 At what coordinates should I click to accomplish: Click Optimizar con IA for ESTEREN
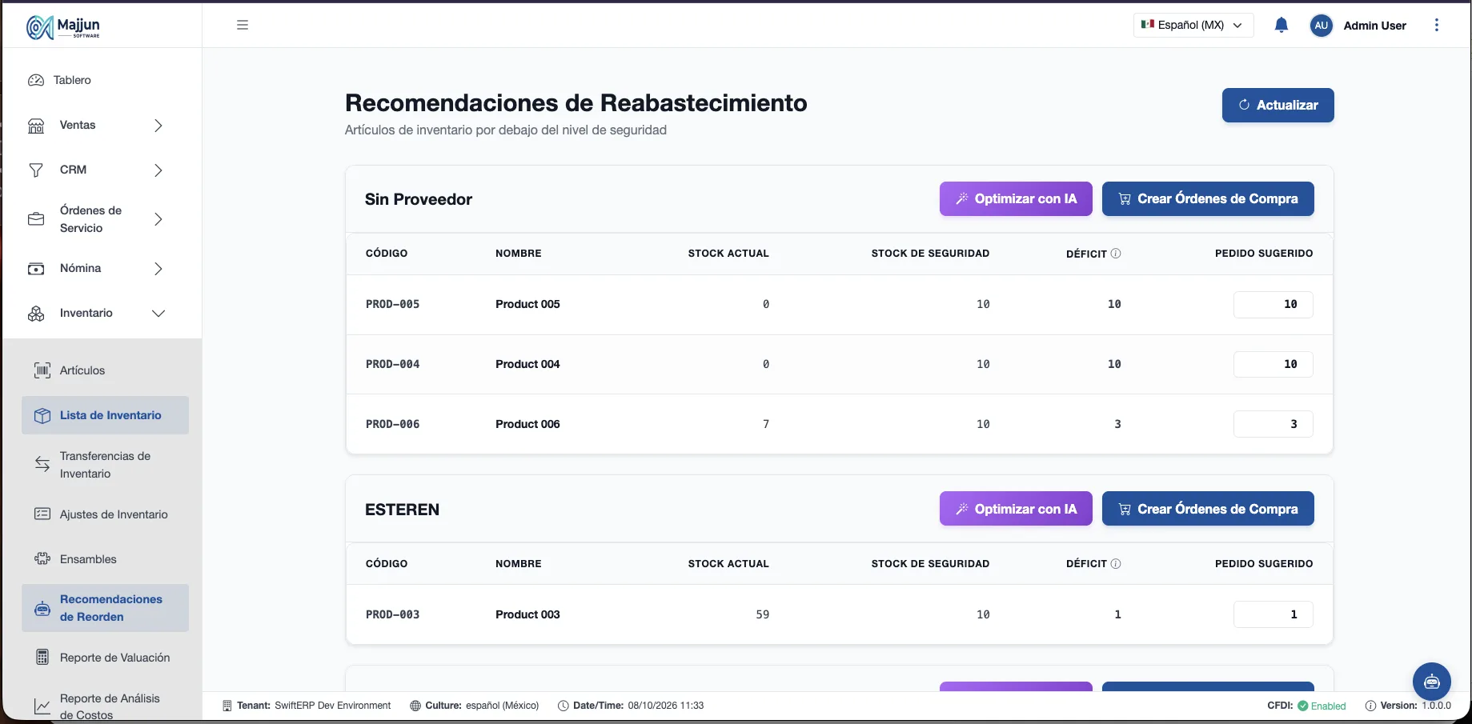[1016, 509]
